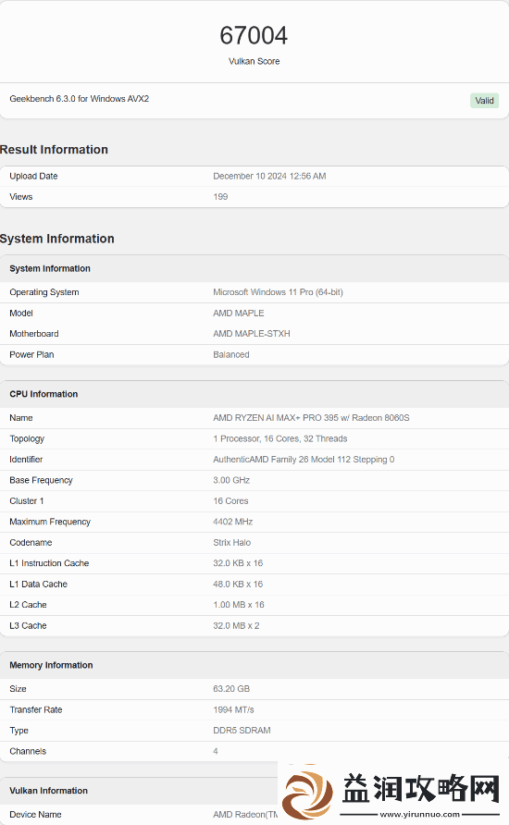Image resolution: width=509 pixels, height=825 pixels.
Task: Click the Channels row label
Action: pyautogui.click(x=28, y=751)
